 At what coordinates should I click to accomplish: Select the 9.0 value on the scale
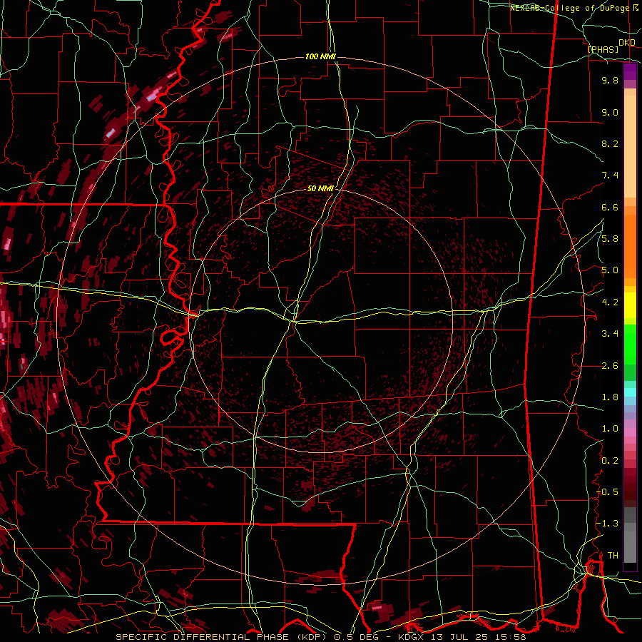(x=610, y=112)
